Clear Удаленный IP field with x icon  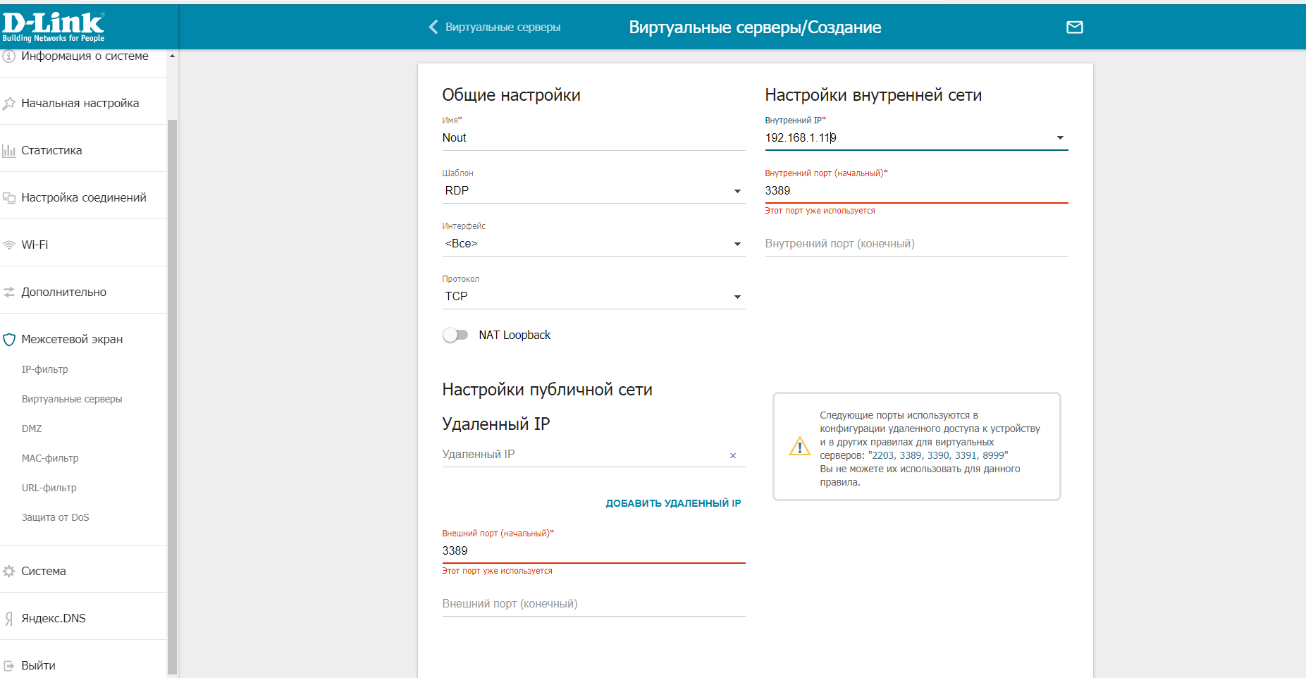733,456
